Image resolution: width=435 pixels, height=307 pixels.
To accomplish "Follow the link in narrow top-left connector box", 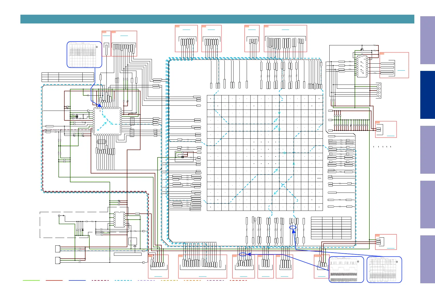I will [106, 36].
